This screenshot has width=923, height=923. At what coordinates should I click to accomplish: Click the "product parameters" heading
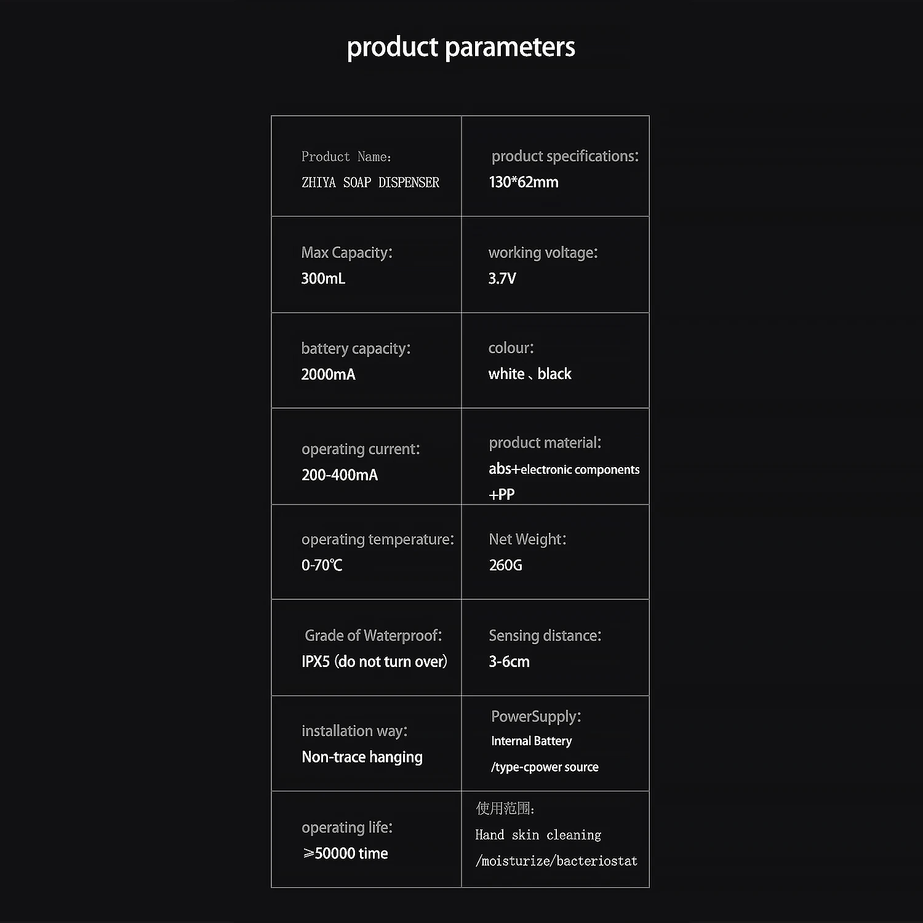click(x=461, y=47)
